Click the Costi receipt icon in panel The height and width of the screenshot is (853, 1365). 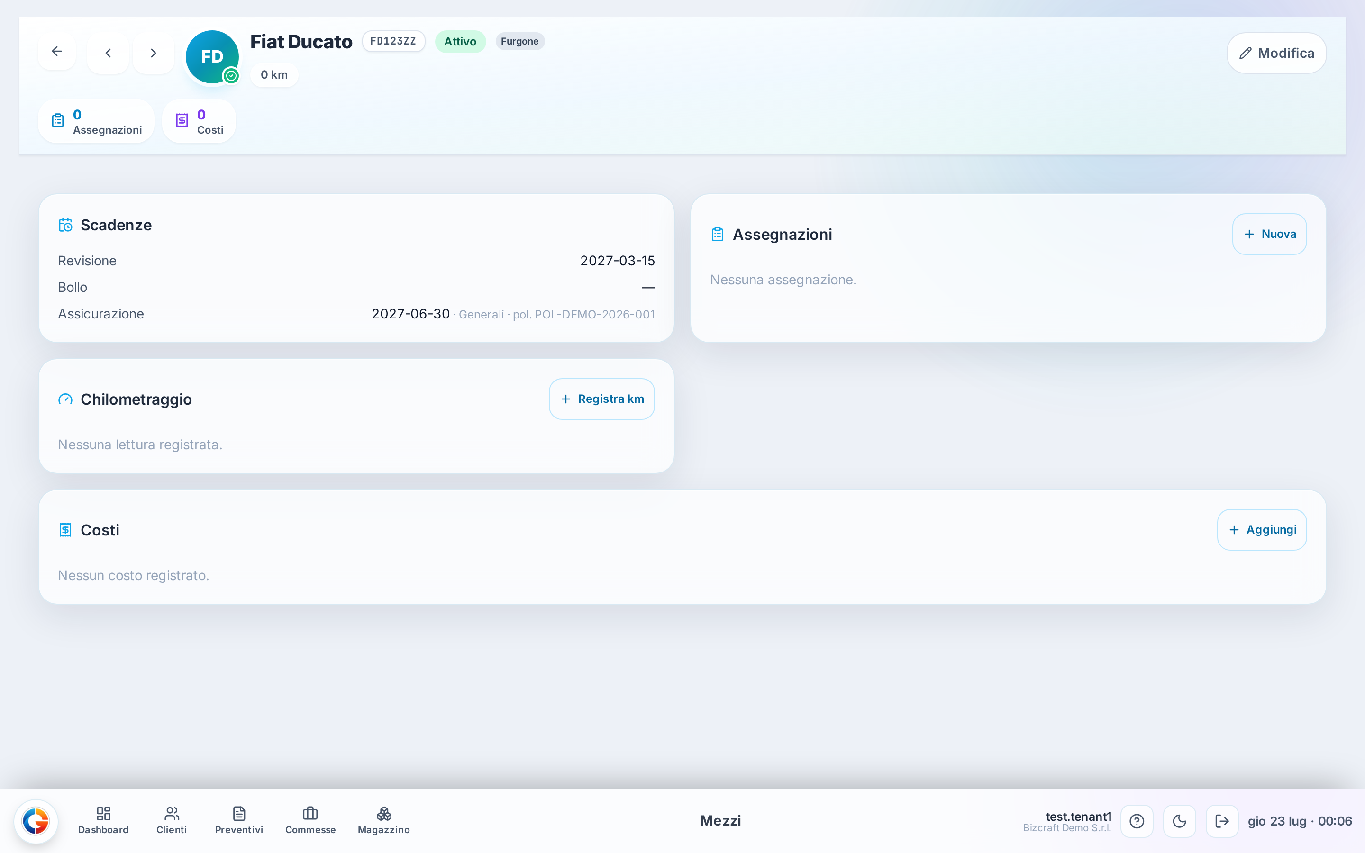pos(65,530)
